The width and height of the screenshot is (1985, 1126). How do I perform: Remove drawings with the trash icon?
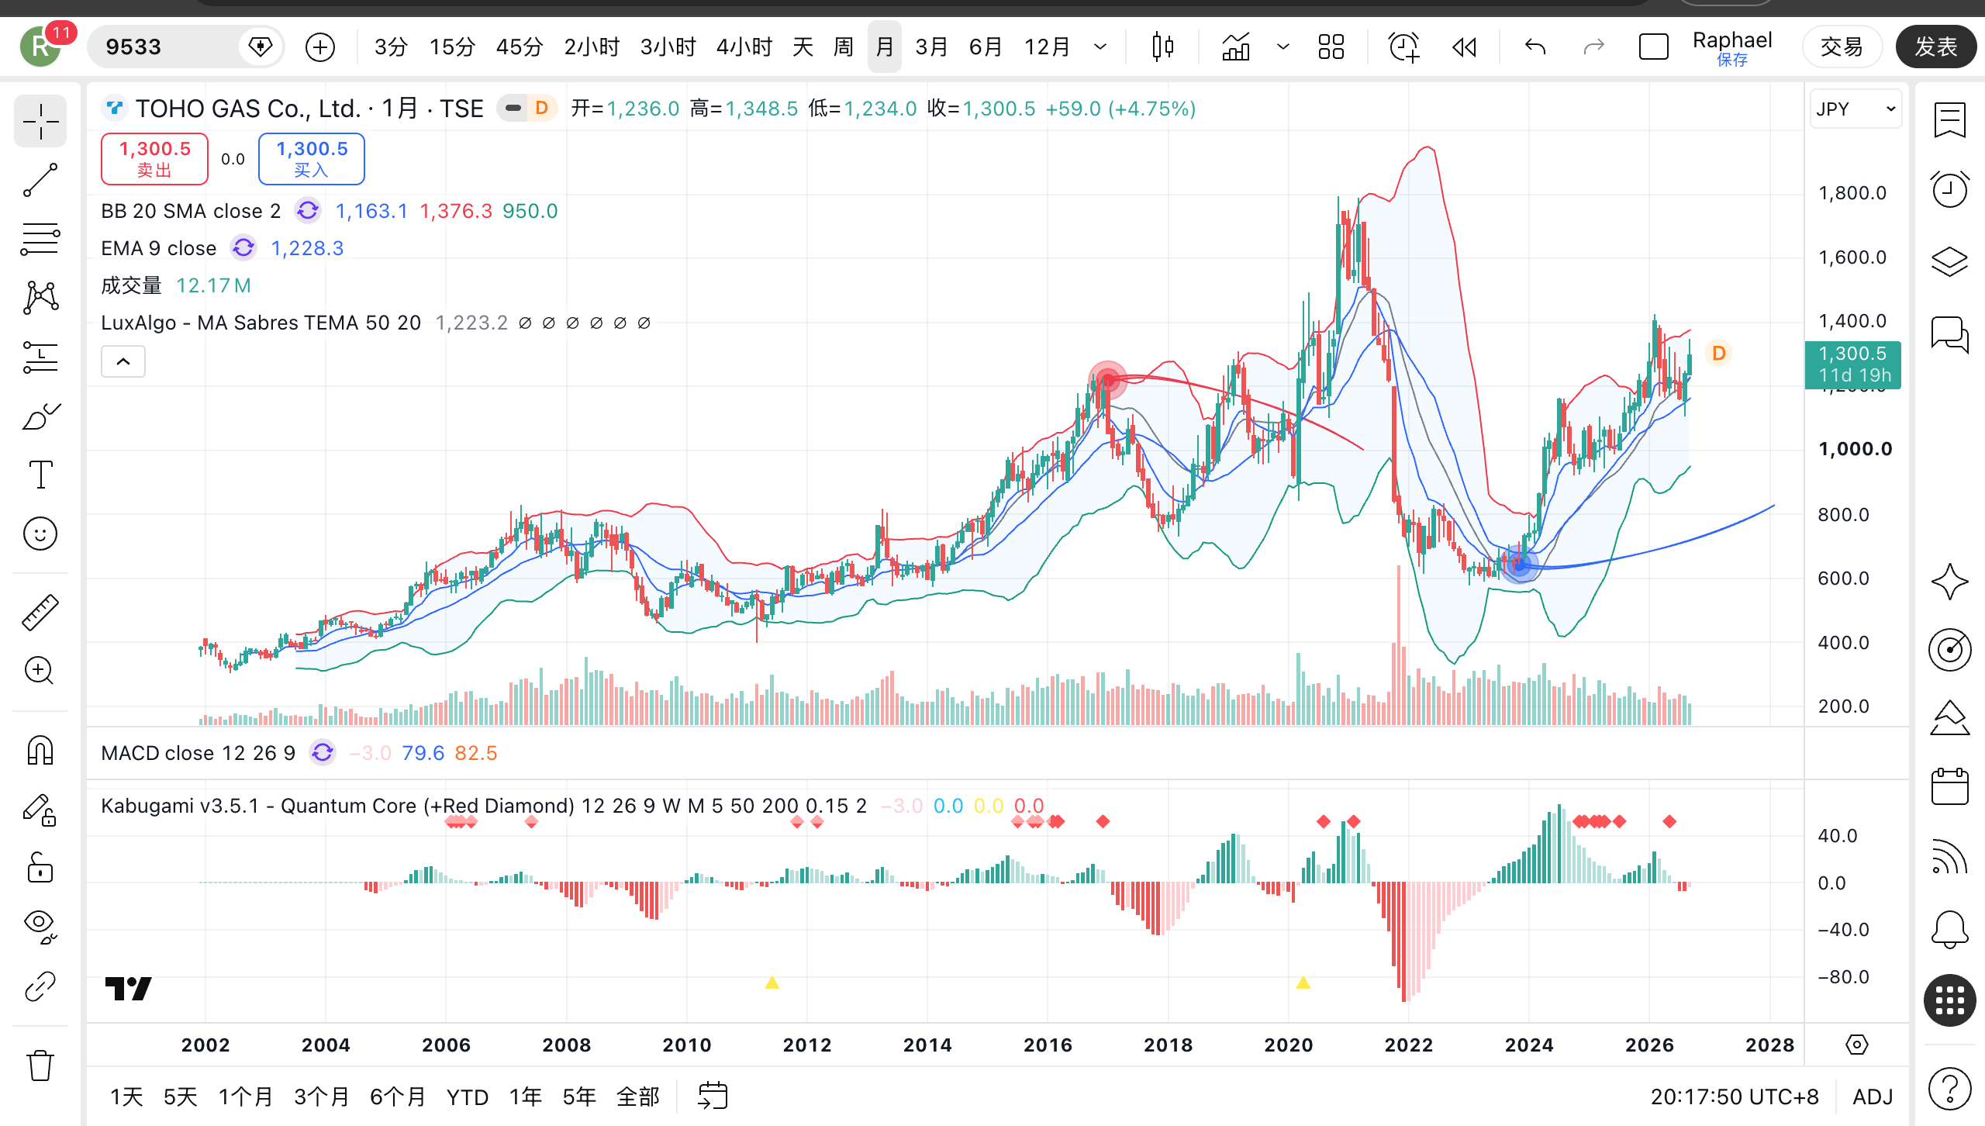(40, 1065)
